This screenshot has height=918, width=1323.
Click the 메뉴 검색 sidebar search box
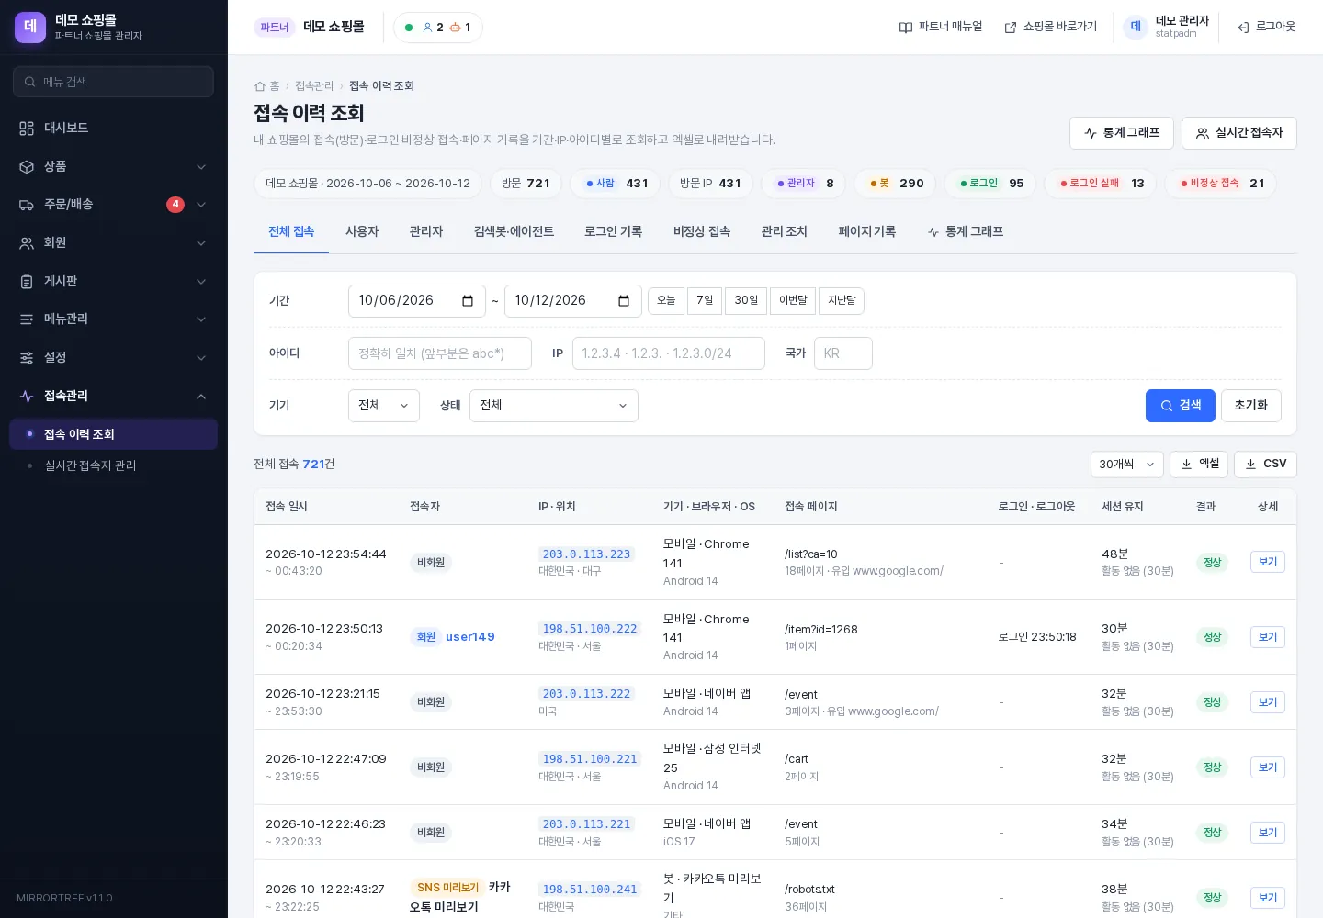114,82
